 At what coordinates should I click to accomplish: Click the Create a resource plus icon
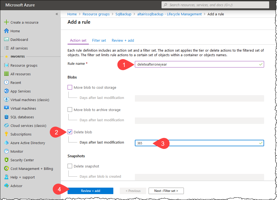(6, 22)
